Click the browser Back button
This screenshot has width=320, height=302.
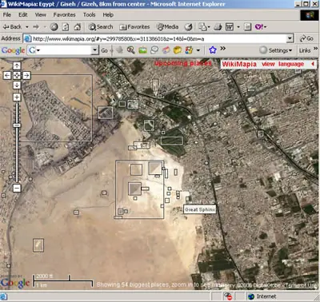point(12,26)
